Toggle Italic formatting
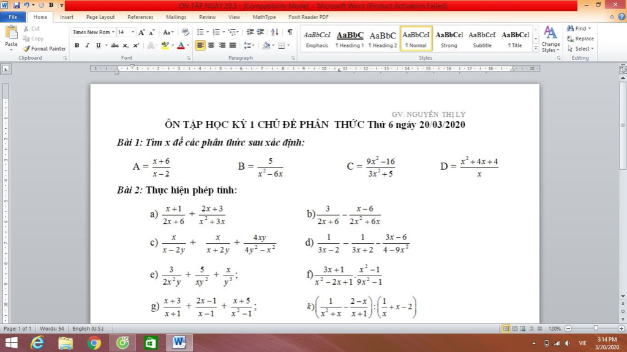This screenshot has height=352, width=627. pos(87,45)
